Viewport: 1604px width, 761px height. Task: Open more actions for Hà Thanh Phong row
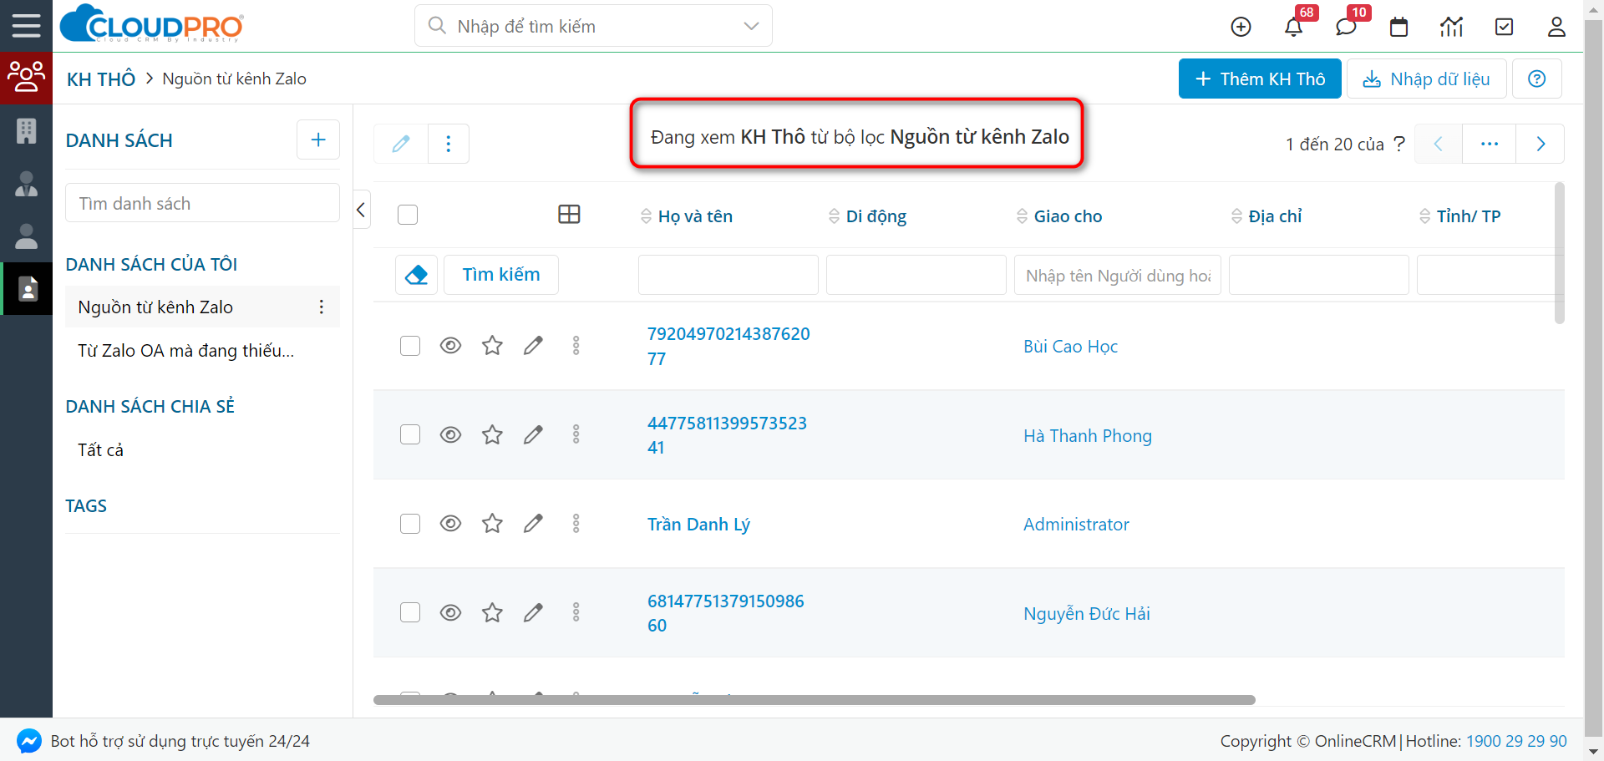coord(576,434)
